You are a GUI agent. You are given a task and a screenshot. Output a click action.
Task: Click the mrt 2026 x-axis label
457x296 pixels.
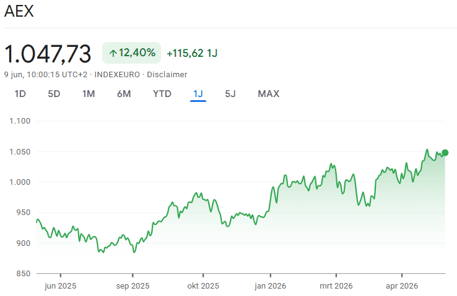pos(336,286)
